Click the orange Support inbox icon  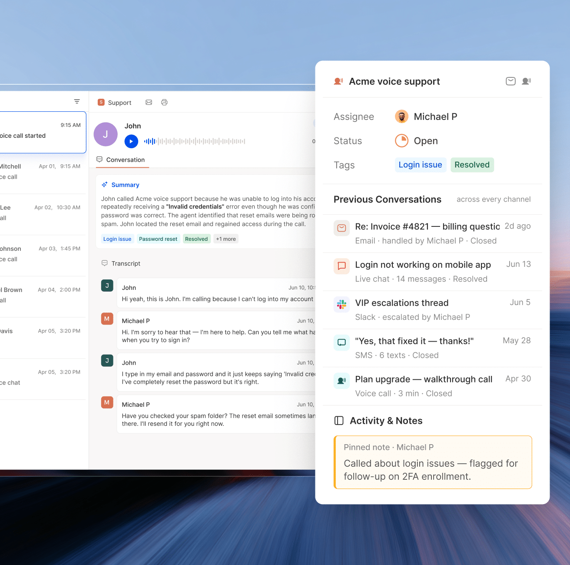[101, 102]
